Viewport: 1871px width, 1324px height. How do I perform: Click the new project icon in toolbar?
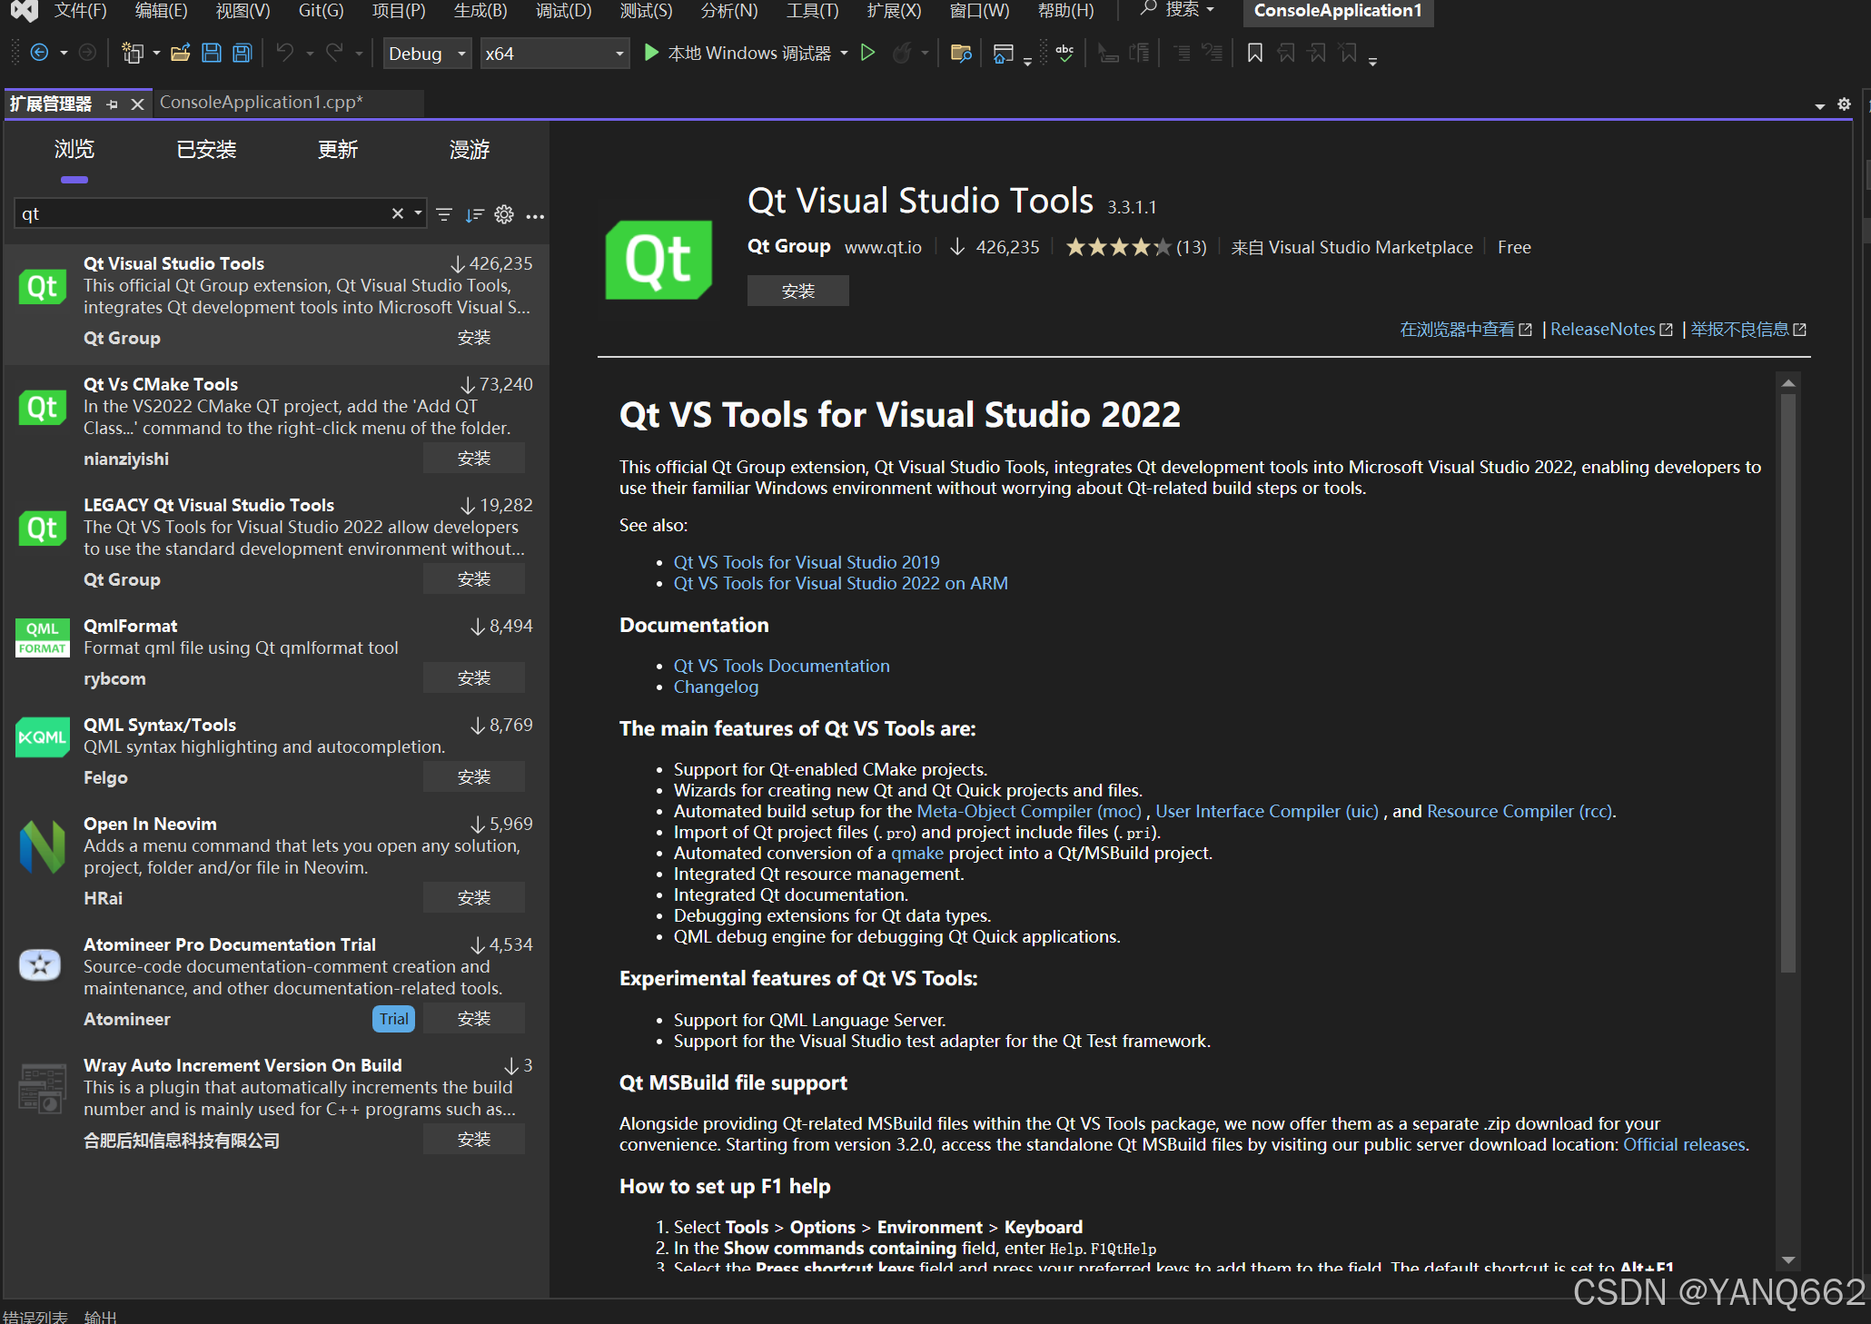pyautogui.click(x=133, y=54)
